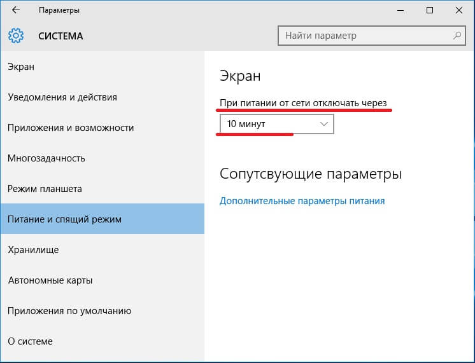Open the 10 минут screen timeout dropdown
Image resolution: width=475 pixels, height=363 pixels.
tap(276, 124)
